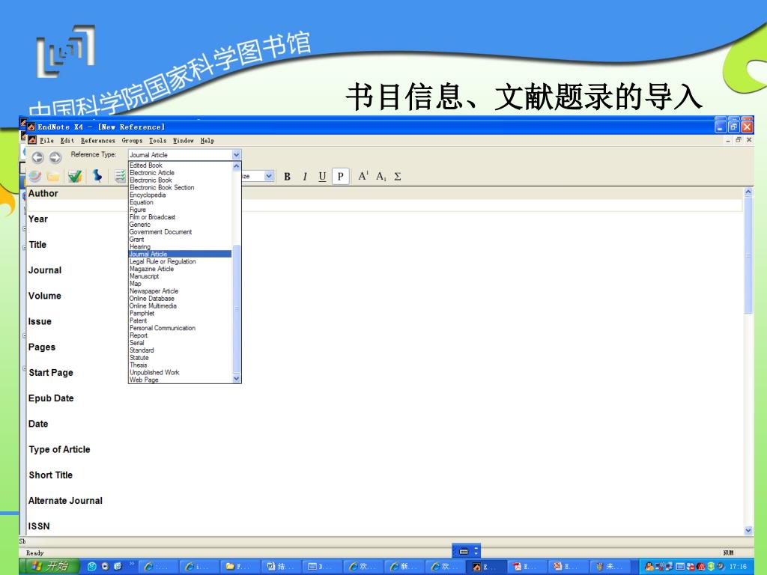This screenshot has height=575, width=767.
Task: Open the Help menu
Action: pyautogui.click(x=207, y=141)
